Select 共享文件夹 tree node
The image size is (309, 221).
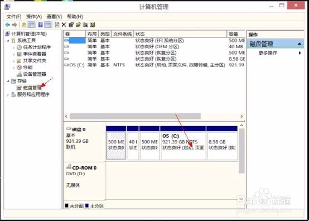coord(35,61)
